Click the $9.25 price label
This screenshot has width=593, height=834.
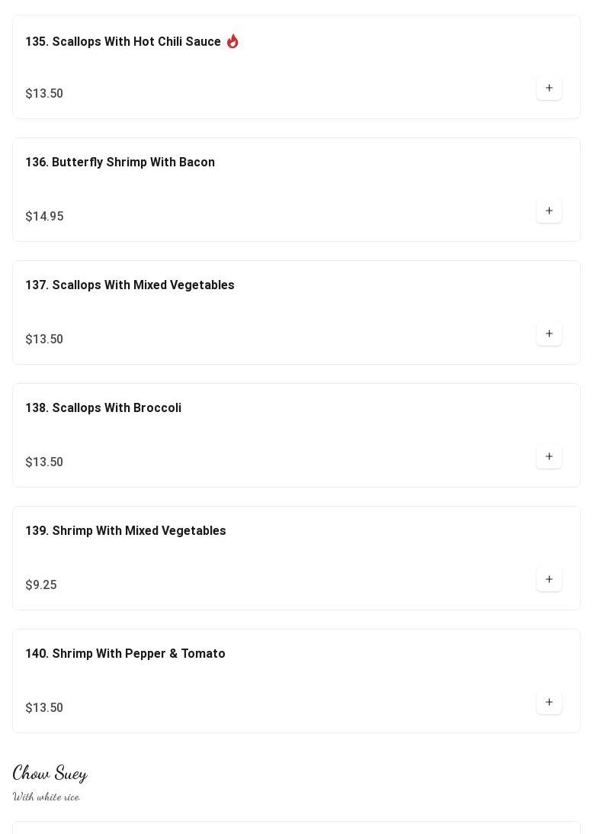click(41, 584)
